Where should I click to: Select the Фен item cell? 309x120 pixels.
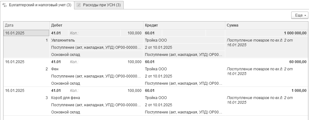pos(96,69)
